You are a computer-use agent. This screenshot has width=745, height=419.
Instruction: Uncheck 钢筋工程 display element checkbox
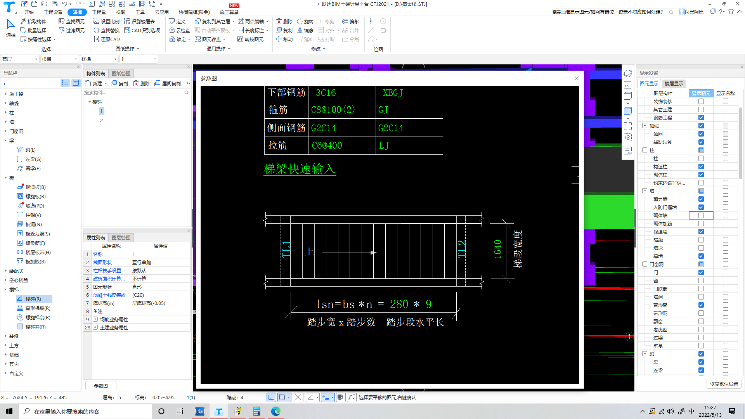click(x=701, y=118)
